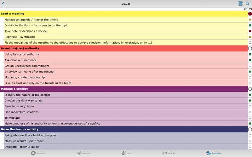Click green check on Interview someone after malfunction
The width and height of the screenshot is (252, 157).
point(250,72)
